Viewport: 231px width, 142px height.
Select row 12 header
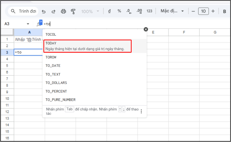point(7,112)
